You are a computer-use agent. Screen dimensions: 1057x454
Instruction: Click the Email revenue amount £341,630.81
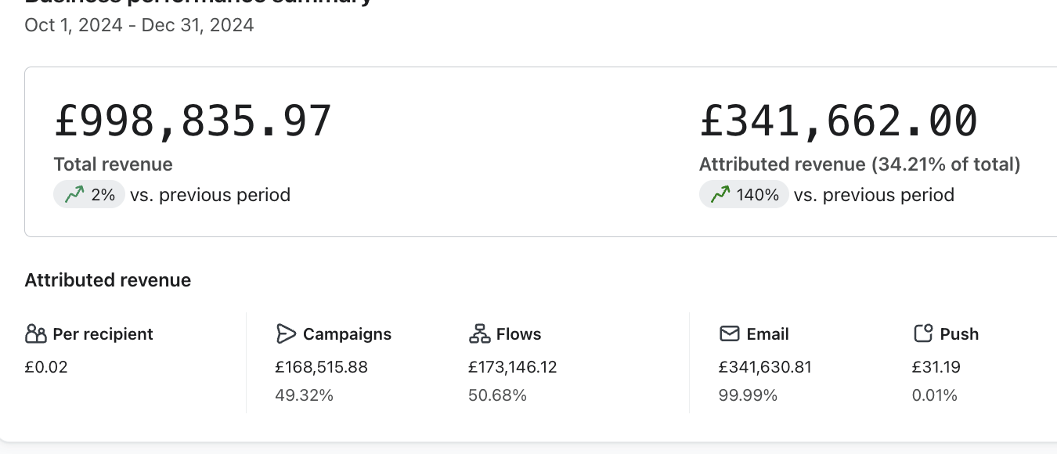pos(765,367)
